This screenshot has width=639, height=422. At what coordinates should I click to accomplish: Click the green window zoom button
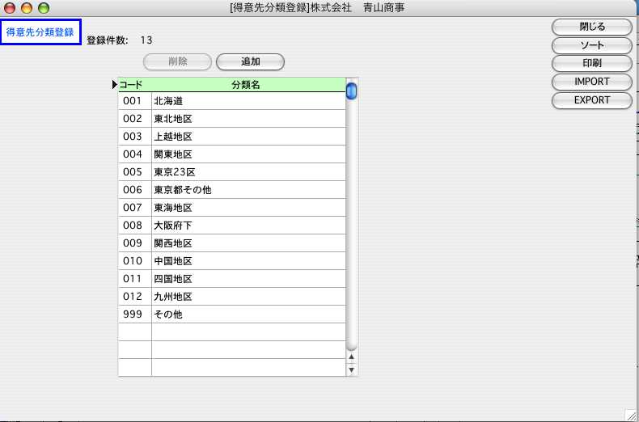point(44,8)
